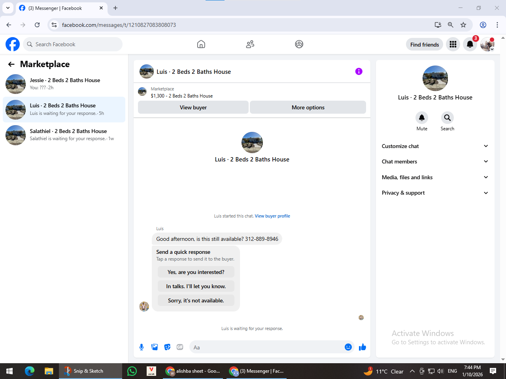This screenshot has height=379, width=506.
Task: Switch to Messenger Facebook browser tab
Action: [61, 8]
